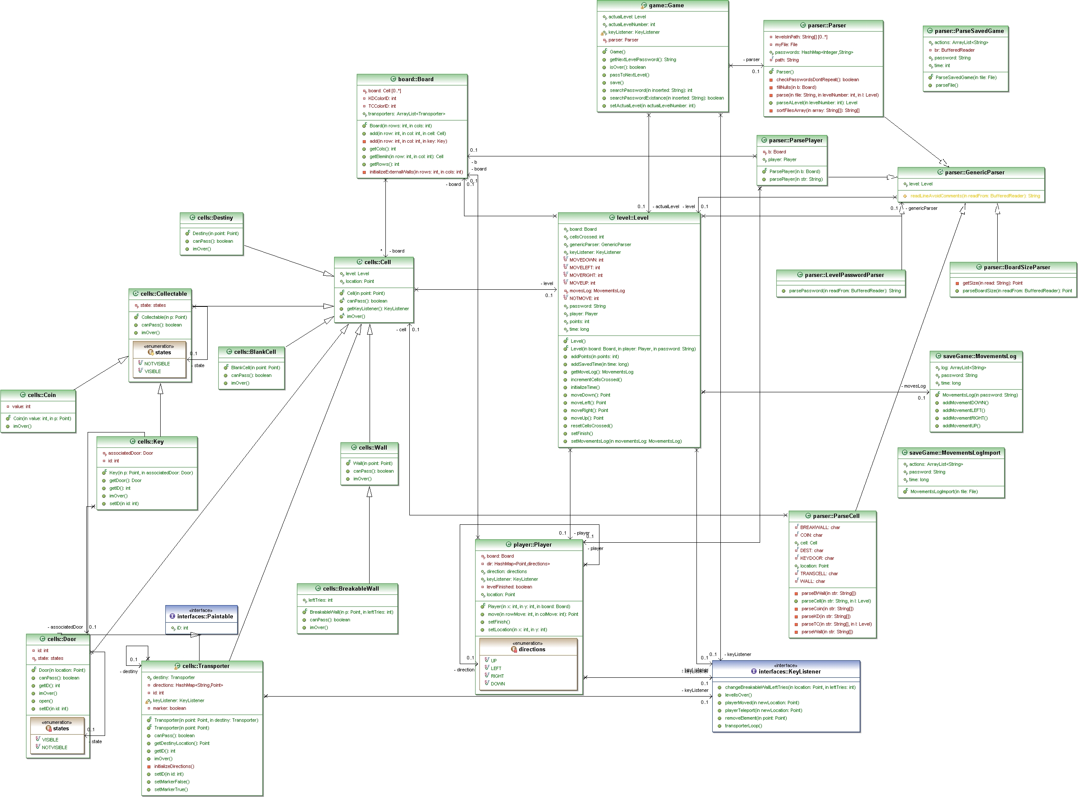The height and width of the screenshot is (797, 1078).
Task: Click states enumeration icon inside cells::Collectable
Action: 150,353
